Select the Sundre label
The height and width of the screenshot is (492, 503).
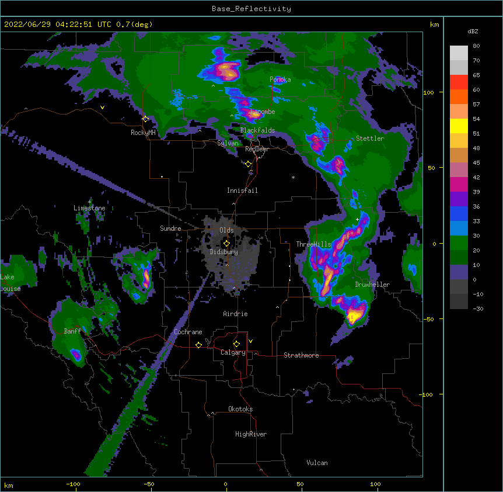[x=170, y=228]
